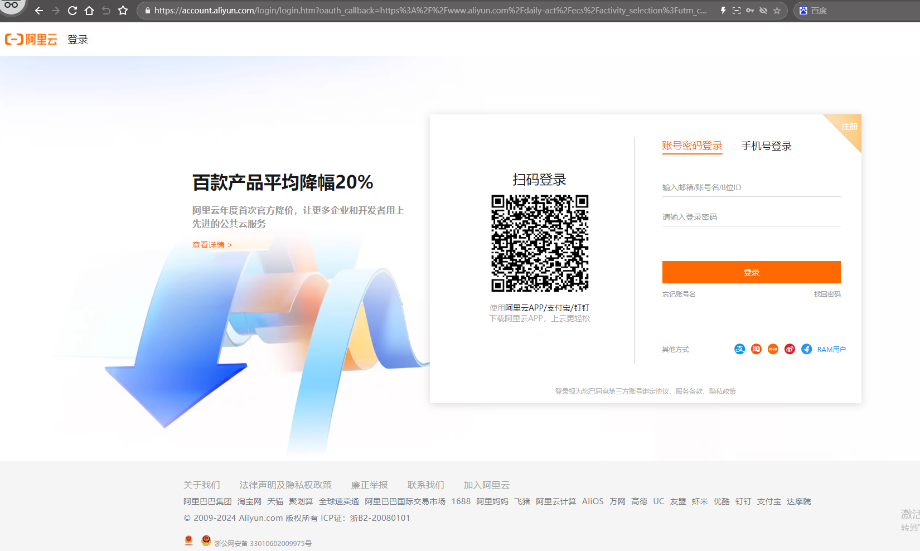Click the Baidu paw search engine icon
This screenshot has height=551, width=920.
(803, 11)
